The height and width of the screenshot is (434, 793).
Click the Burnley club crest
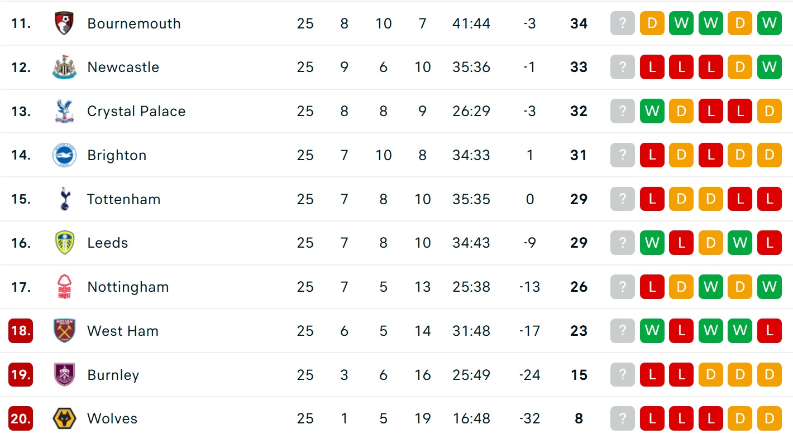coord(64,375)
